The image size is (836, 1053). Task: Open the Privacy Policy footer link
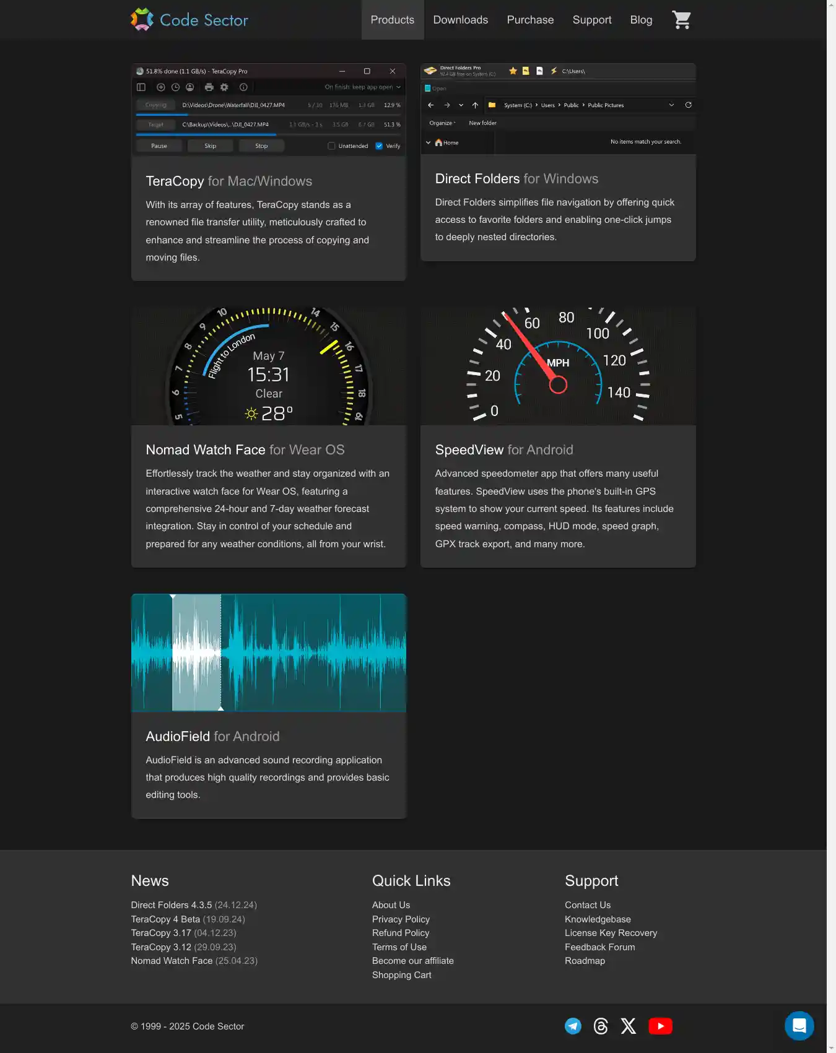pos(401,919)
